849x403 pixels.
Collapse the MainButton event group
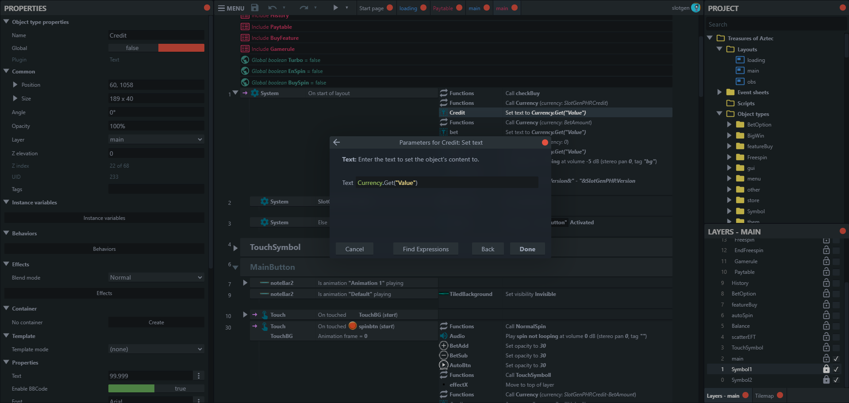pos(235,267)
